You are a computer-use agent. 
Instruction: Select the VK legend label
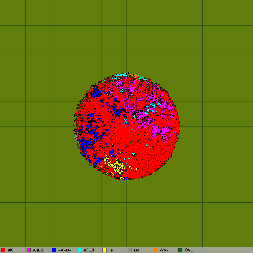[x=10, y=250]
